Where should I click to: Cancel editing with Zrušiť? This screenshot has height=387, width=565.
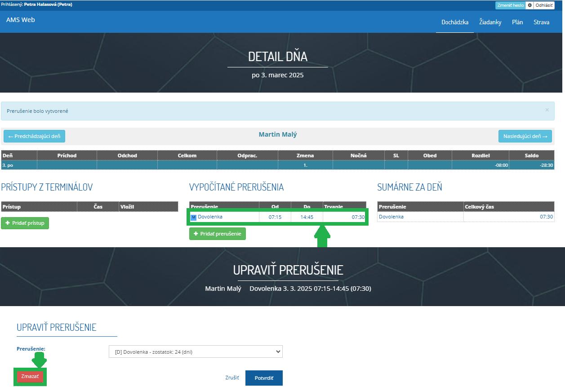pyautogui.click(x=232, y=378)
